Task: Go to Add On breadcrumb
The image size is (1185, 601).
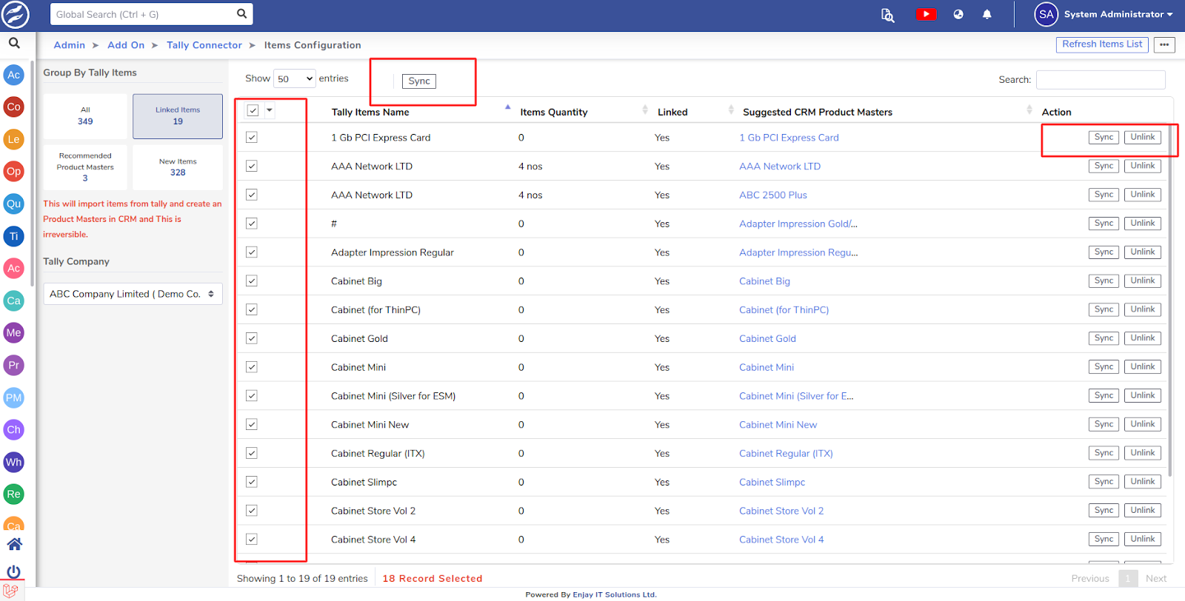Action: point(126,45)
